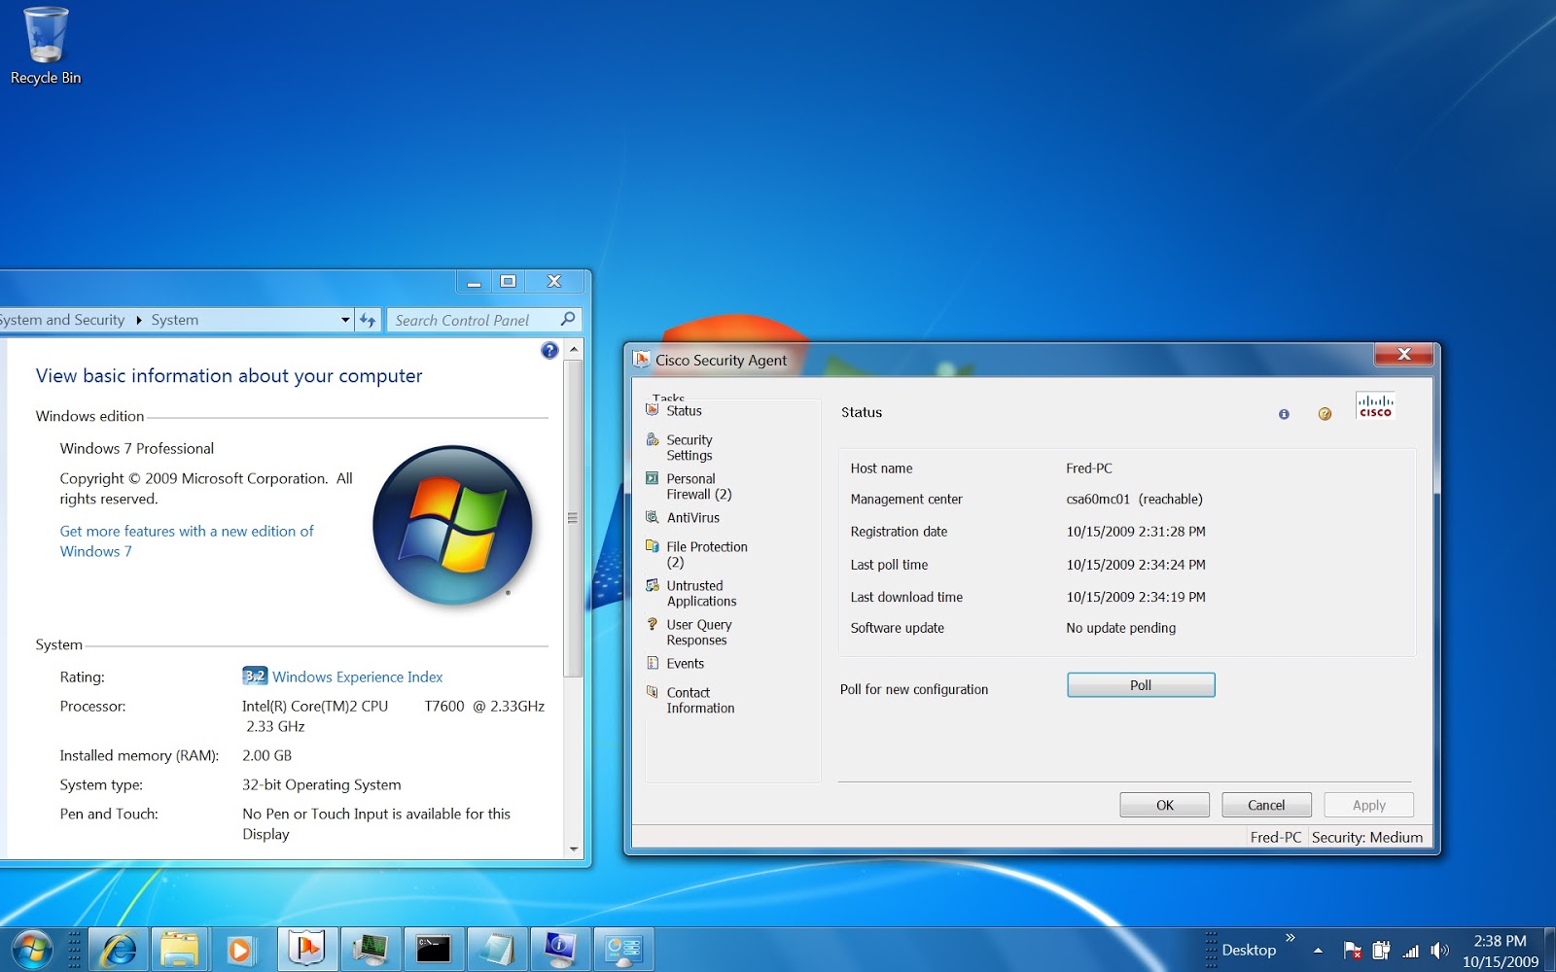Click the network signal tray icon

[x=1410, y=951]
